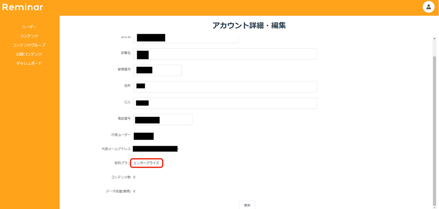Click the Reminar logo
Screen dimensions: 439x209
23,7
